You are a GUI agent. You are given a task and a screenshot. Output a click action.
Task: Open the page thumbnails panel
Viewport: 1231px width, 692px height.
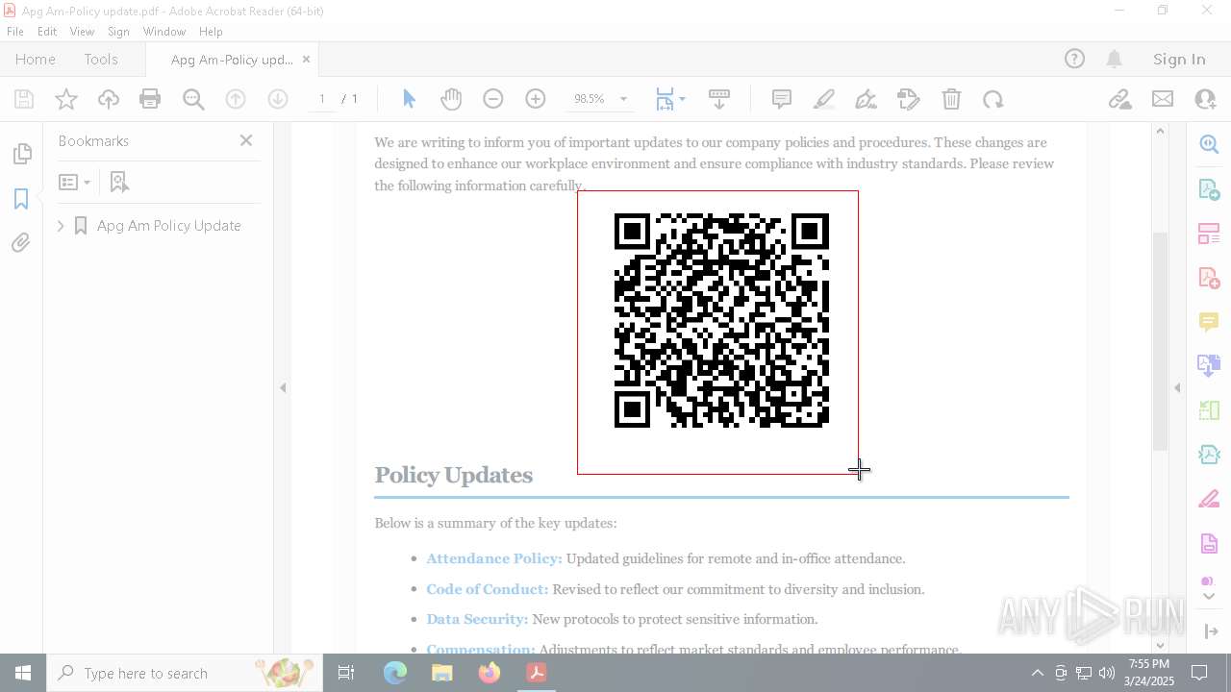coord(21,154)
